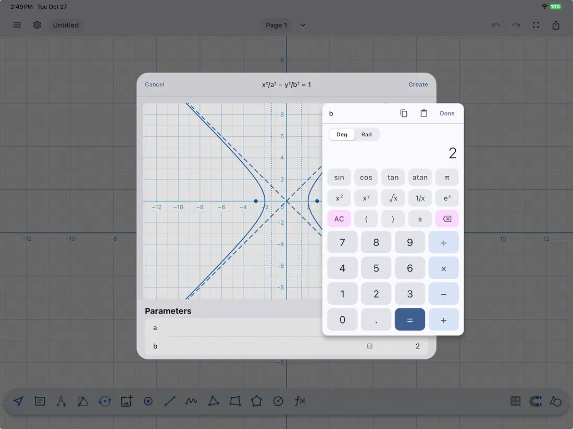Switch angle mode to Deg

(342, 135)
